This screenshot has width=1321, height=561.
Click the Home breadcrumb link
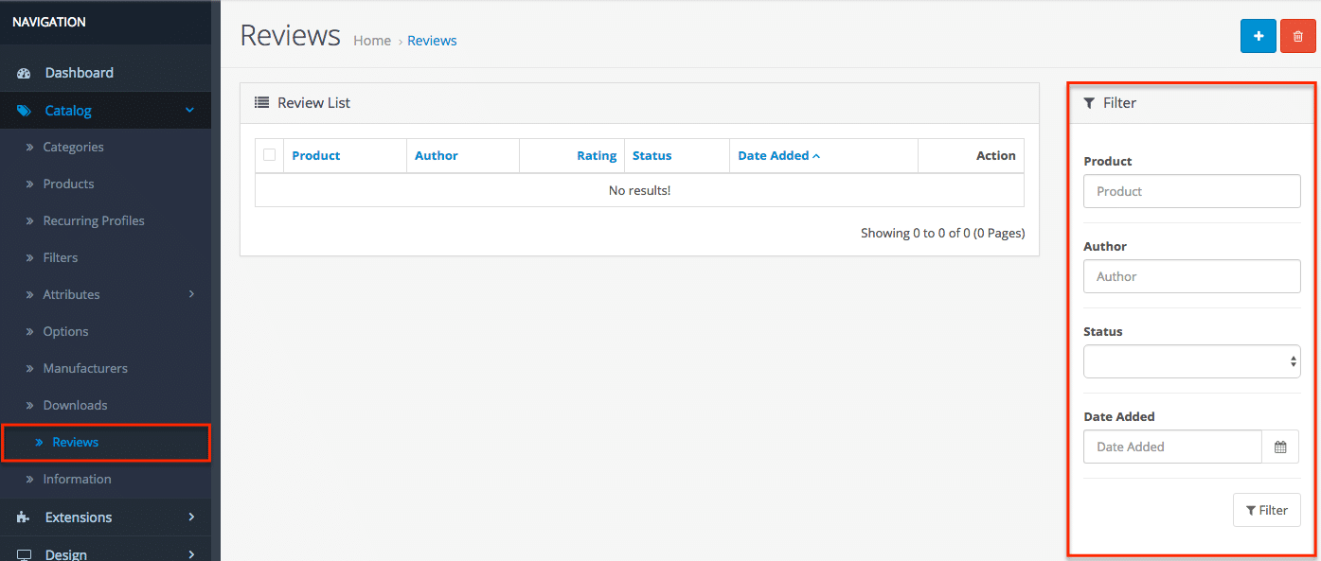(372, 41)
